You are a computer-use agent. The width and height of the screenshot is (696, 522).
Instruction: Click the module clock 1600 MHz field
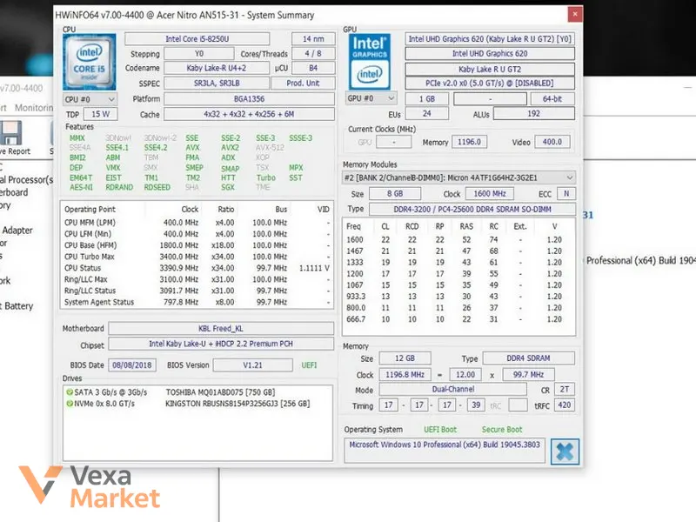(x=490, y=194)
